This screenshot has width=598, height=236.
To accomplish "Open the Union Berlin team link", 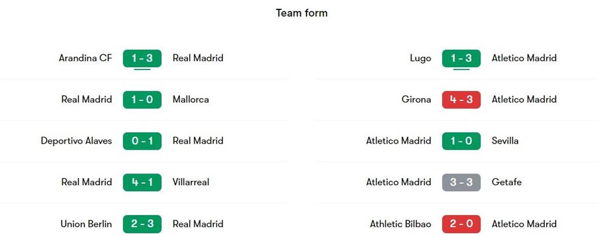I will pyautogui.click(x=86, y=224).
